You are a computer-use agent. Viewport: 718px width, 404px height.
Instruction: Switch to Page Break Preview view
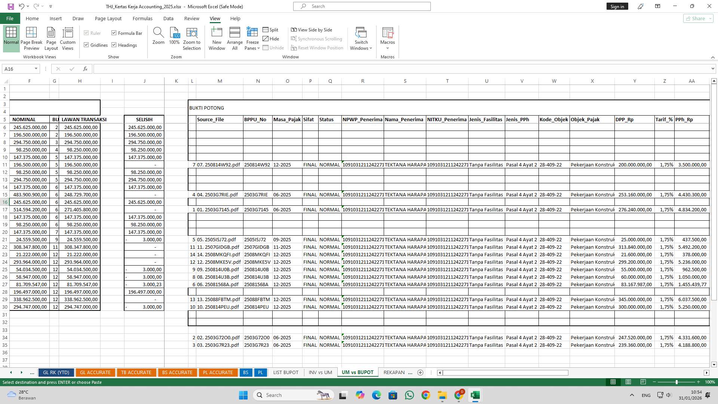pos(31,37)
